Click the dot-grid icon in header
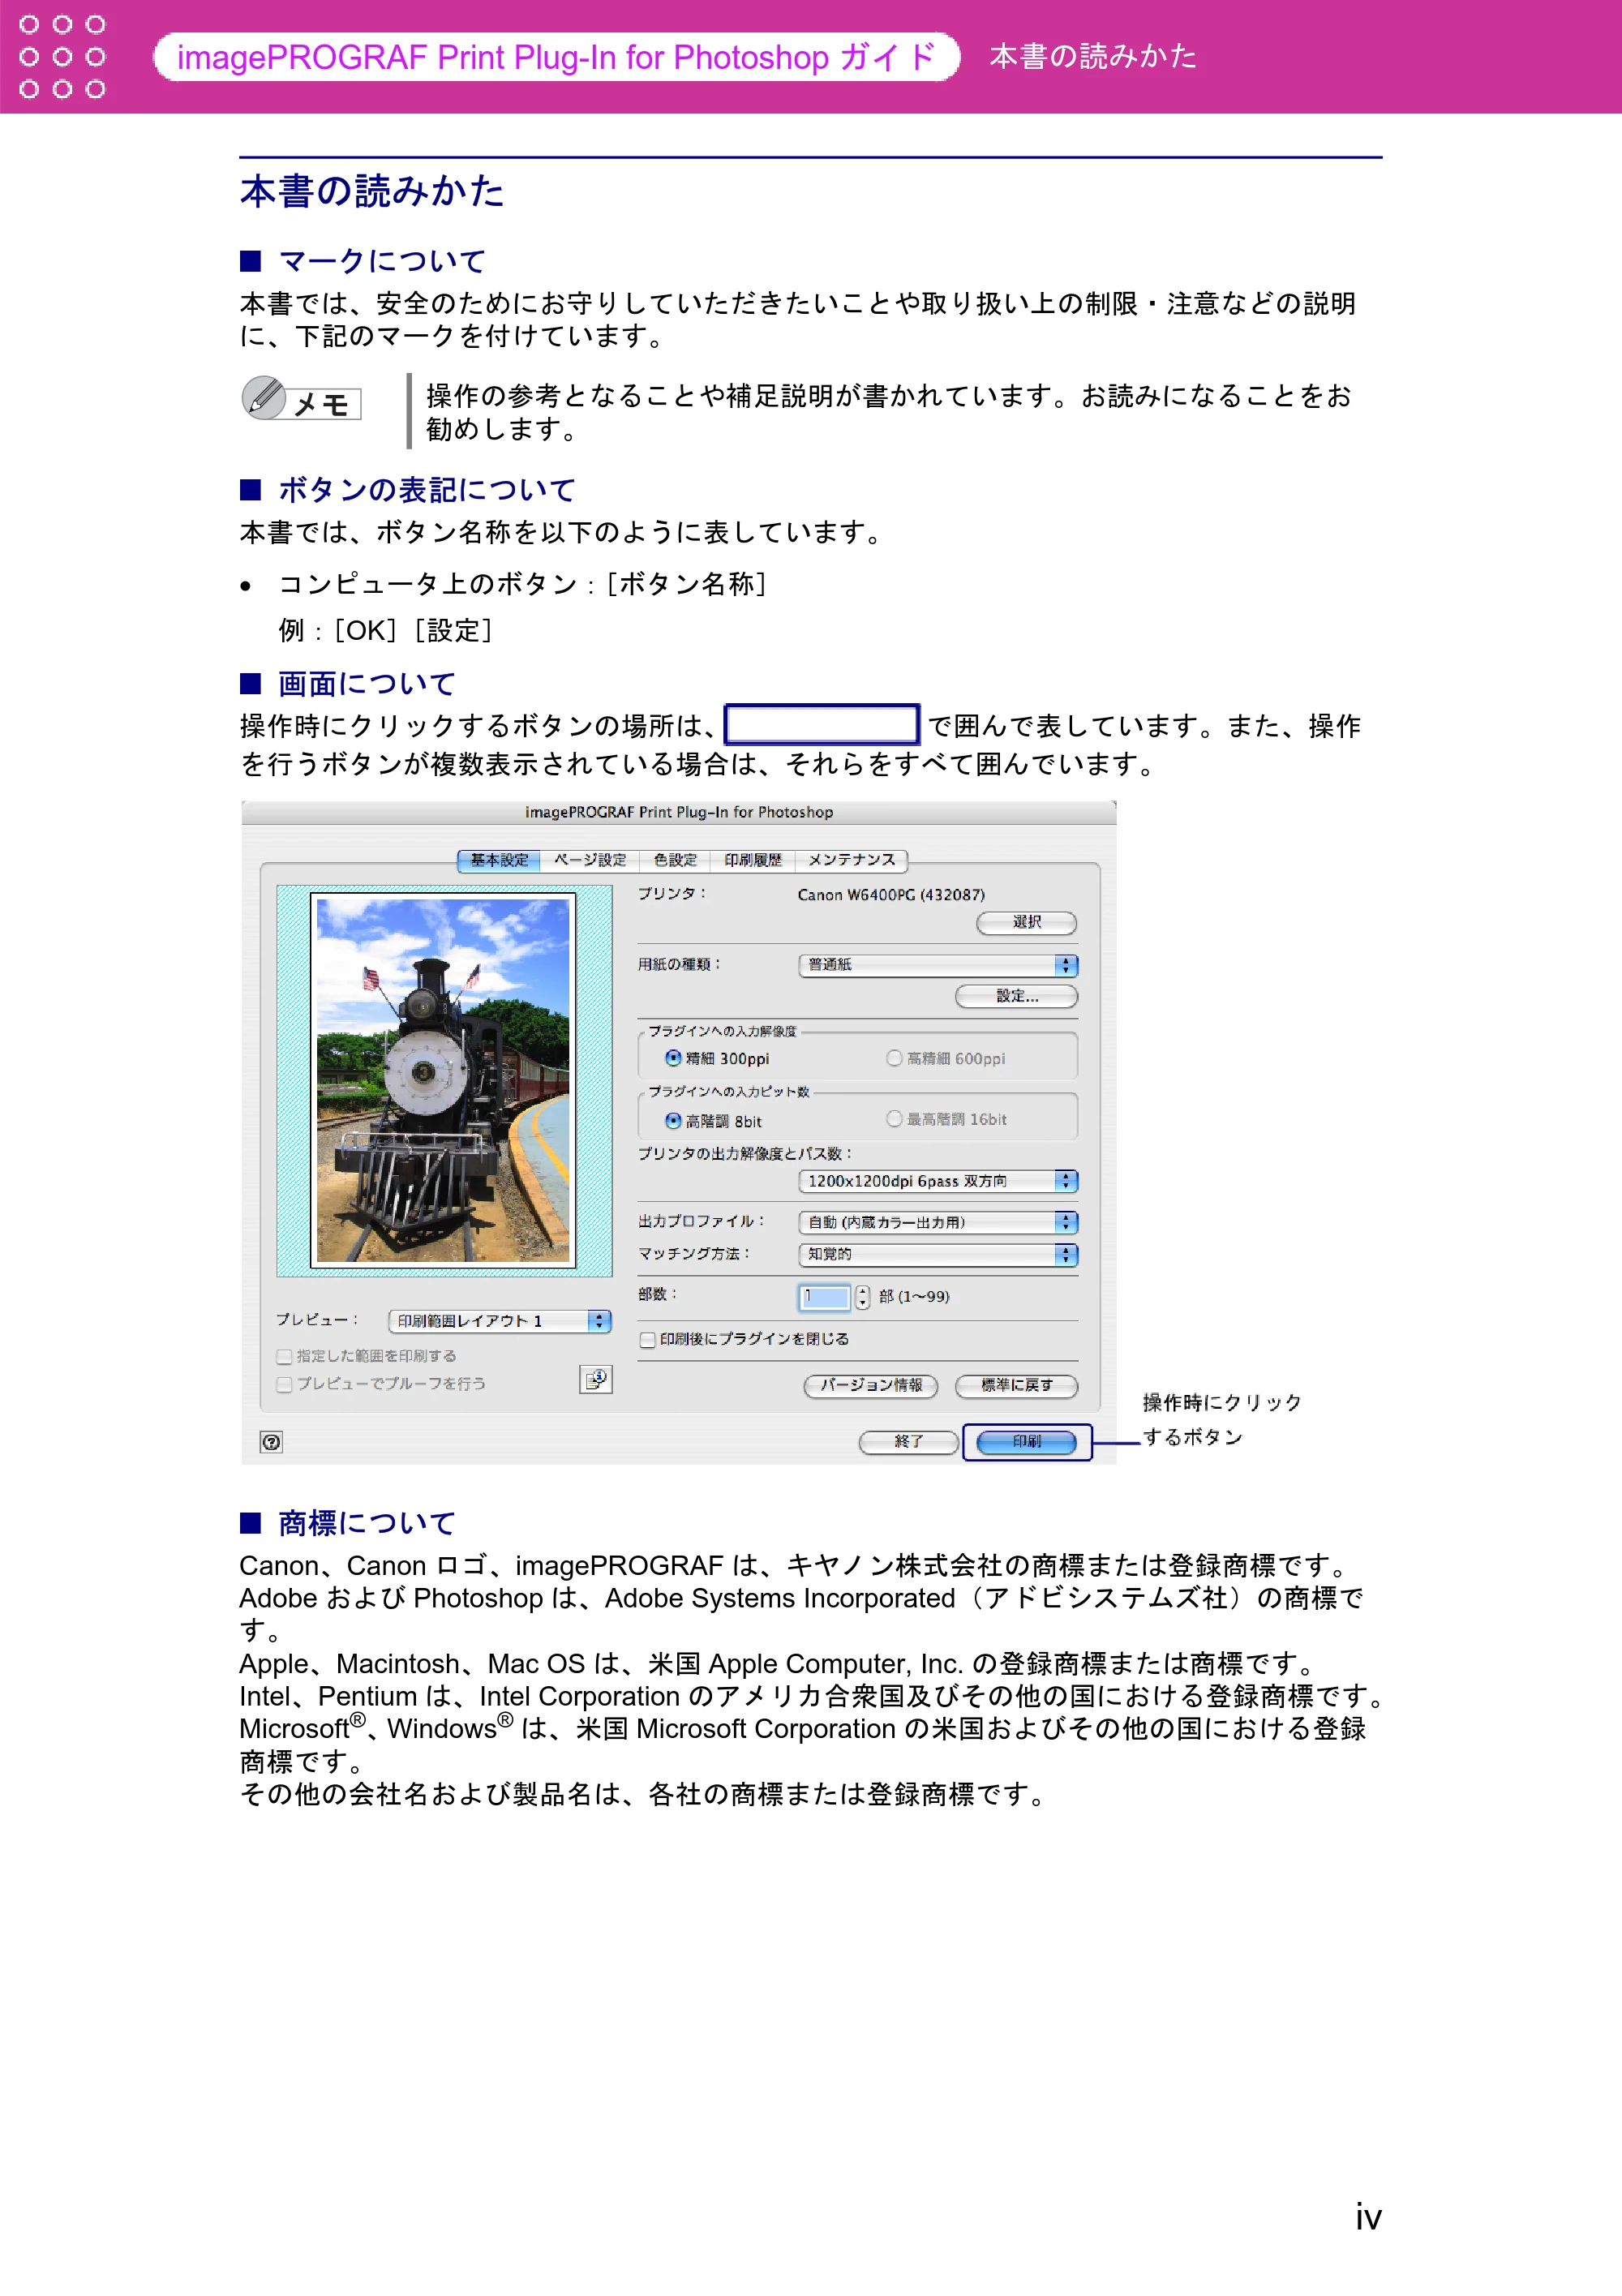Image resolution: width=1622 pixels, height=2296 pixels. click(62, 57)
